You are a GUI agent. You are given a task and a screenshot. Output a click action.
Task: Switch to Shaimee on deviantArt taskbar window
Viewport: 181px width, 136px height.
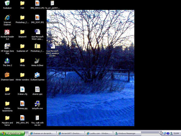[42, 133]
